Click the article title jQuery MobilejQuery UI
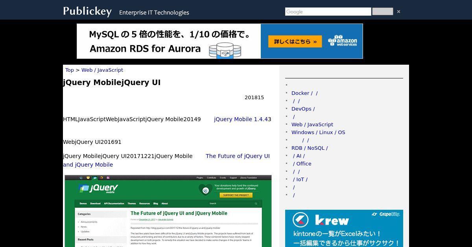The image size is (472, 247). (x=112, y=83)
